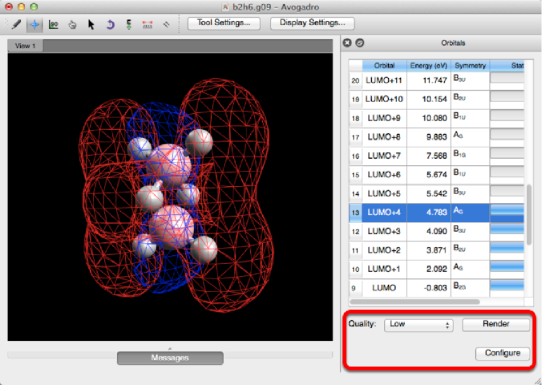Activate the Navigate tool
This screenshot has height=385, width=542.
[35, 25]
